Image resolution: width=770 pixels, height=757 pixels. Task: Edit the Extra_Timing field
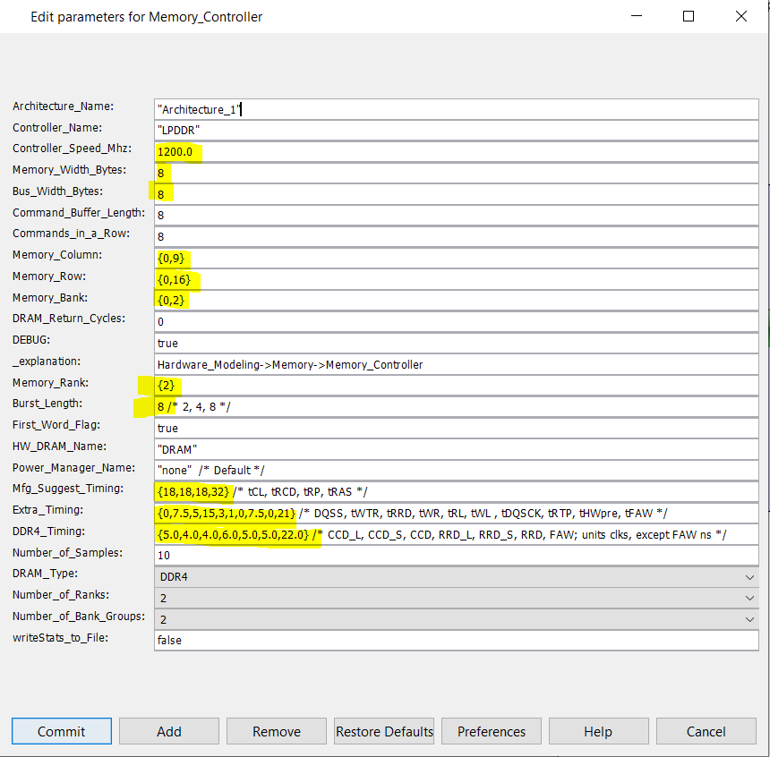(457, 513)
